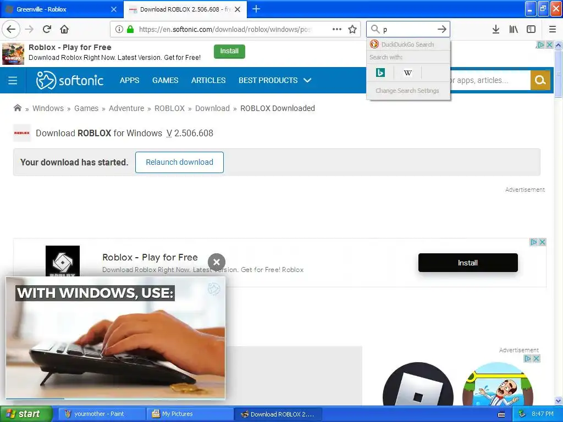Click the Download ROBLOX taskbar button
This screenshot has height=422, width=563.
pos(278,414)
